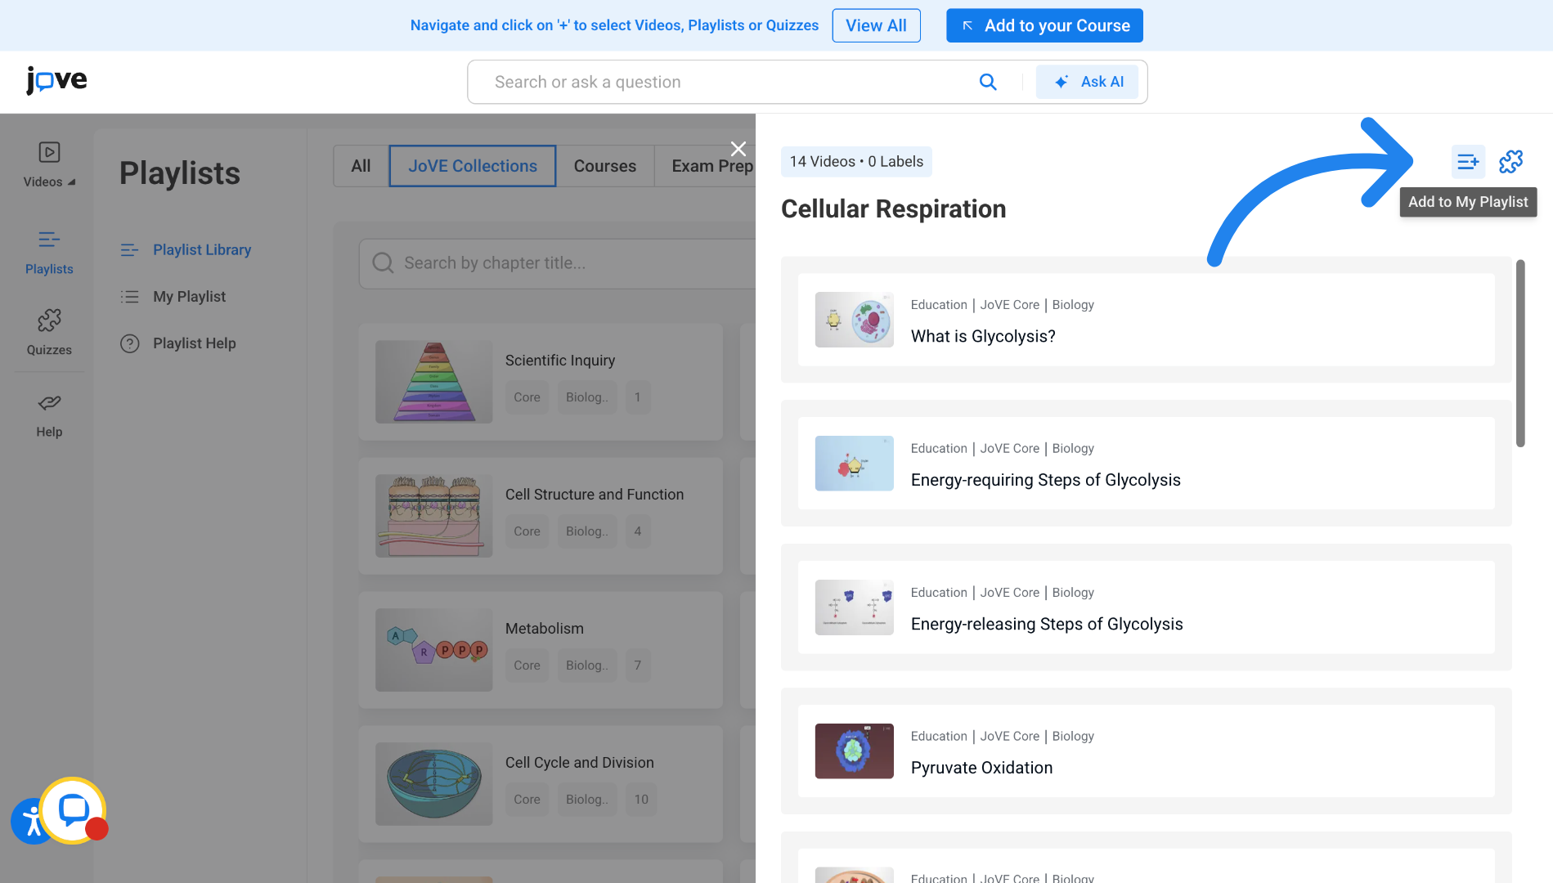Open the Metabolism playlist thumbnail
The width and height of the screenshot is (1553, 883).
[x=434, y=650]
